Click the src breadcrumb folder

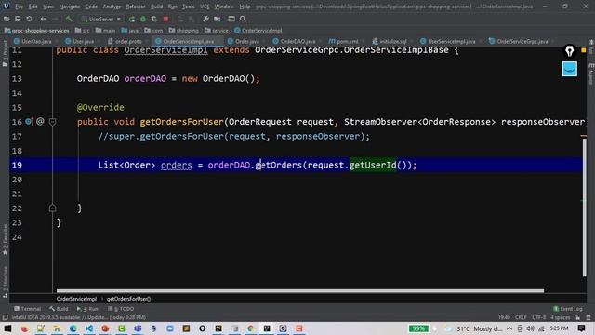coord(83,31)
